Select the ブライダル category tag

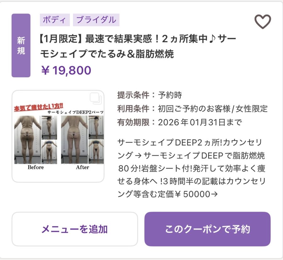96,20
